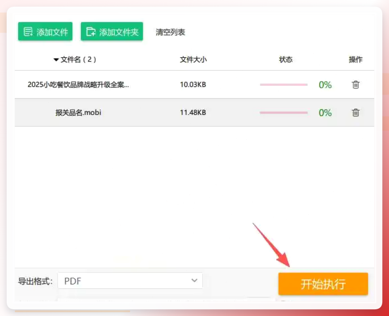389x316 pixels.
Task: Click 0% status of 2025小吃餐饮品牌 row
Action: [325, 85]
